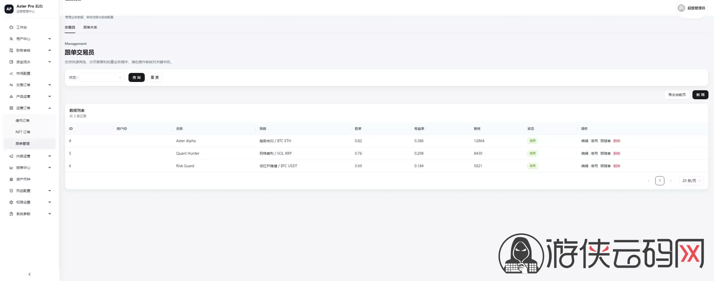
Task: Click the 风控配置 shield icon
Action: (11, 191)
